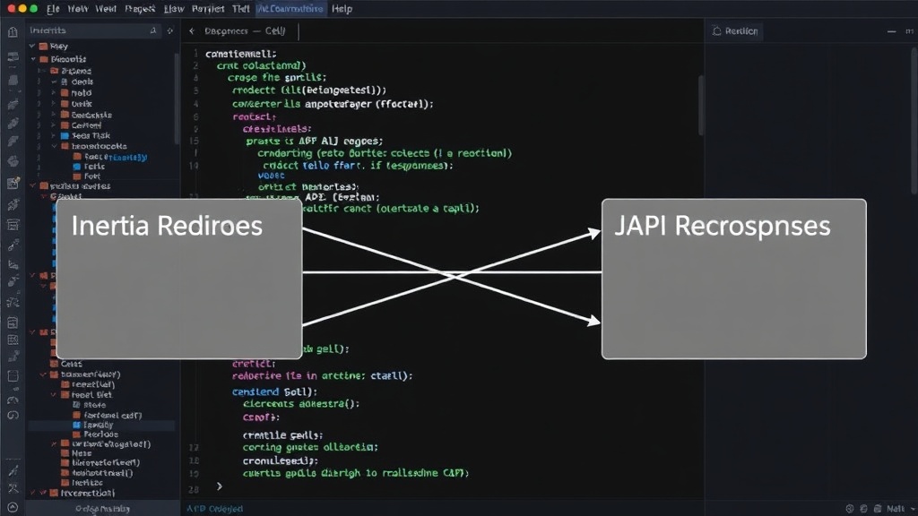Click the first status bar icon left of 'Nalt'

pyautogui.click(x=850, y=509)
